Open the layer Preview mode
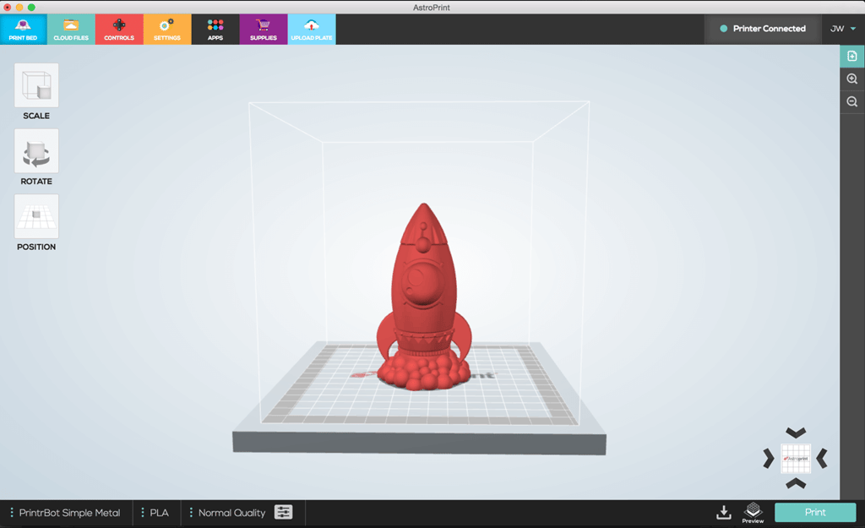The height and width of the screenshot is (528, 865). coord(753,512)
